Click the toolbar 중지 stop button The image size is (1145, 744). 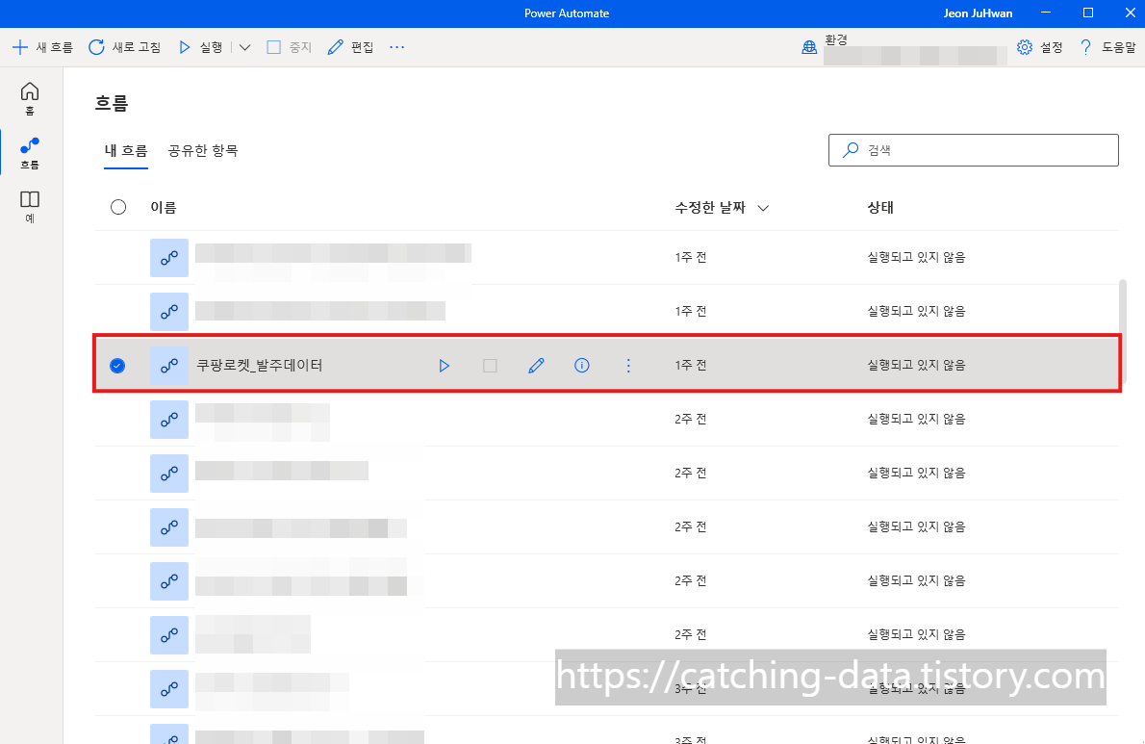(x=290, y=47)
